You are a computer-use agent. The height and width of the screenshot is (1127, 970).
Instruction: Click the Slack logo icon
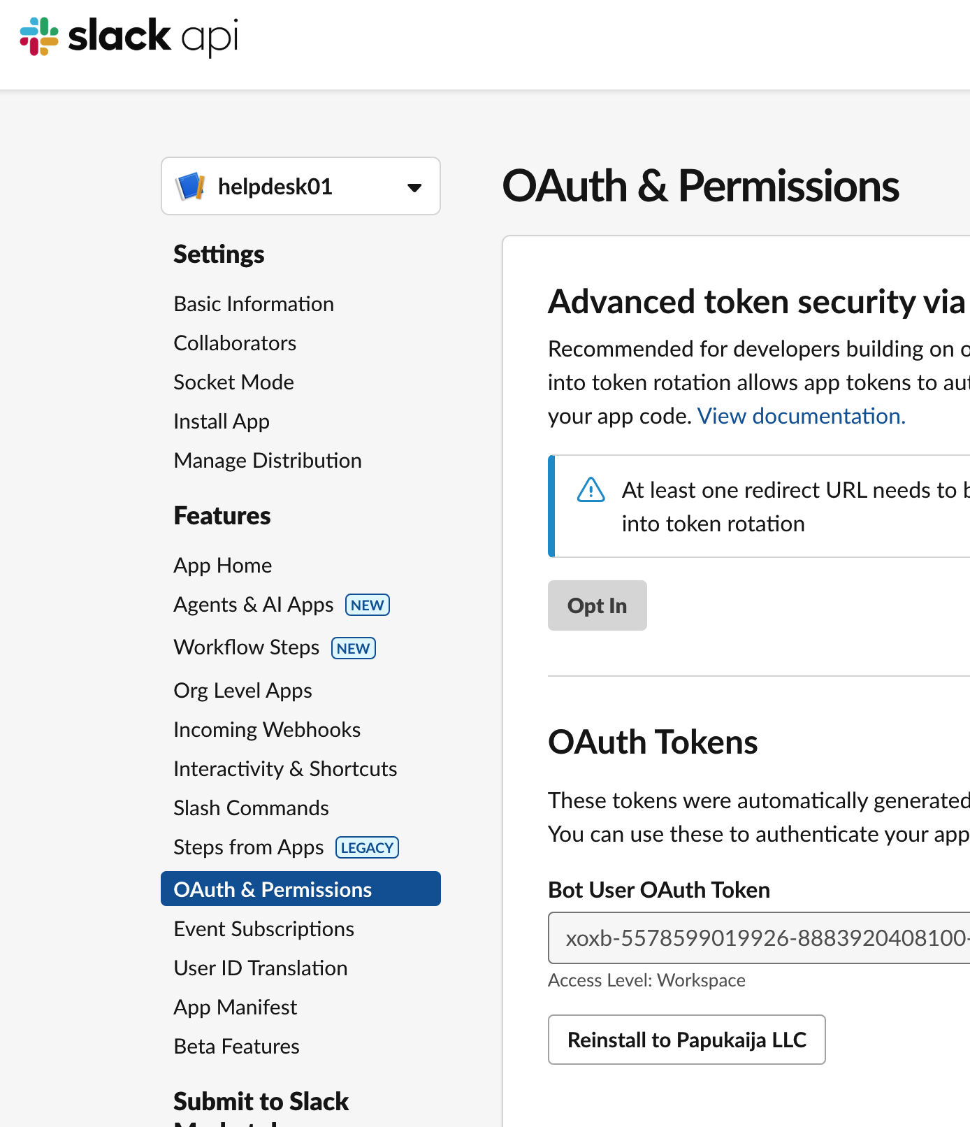(x=39, y=36)
